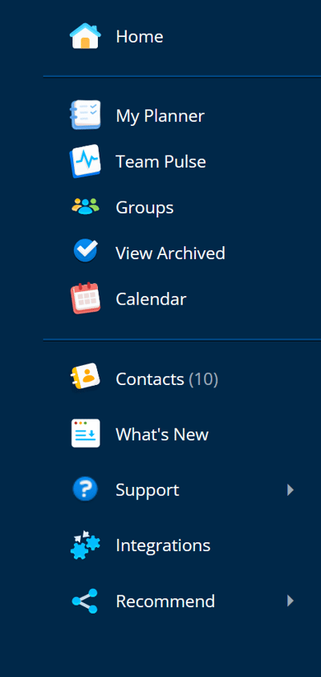
Task: Click the Recommend share icon
Action: [85, 601]
